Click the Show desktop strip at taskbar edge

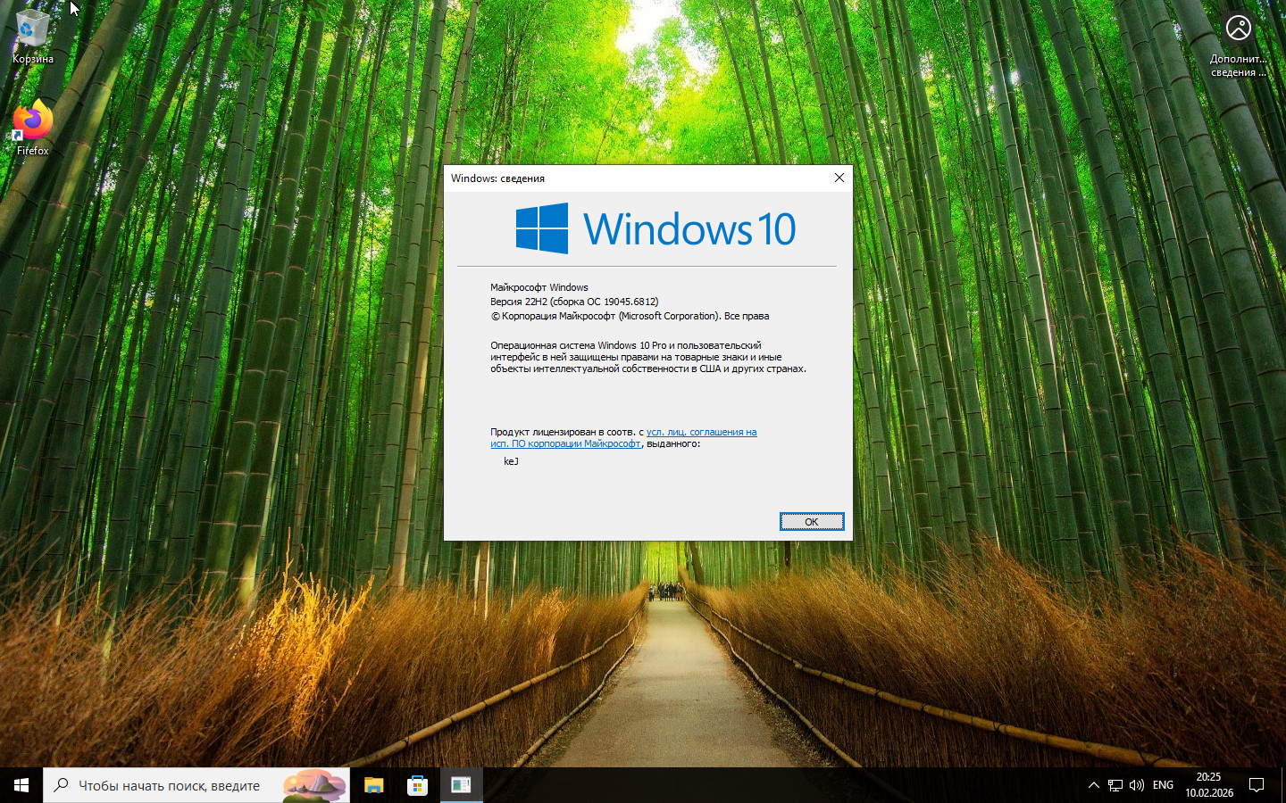tap(1283, 785)
